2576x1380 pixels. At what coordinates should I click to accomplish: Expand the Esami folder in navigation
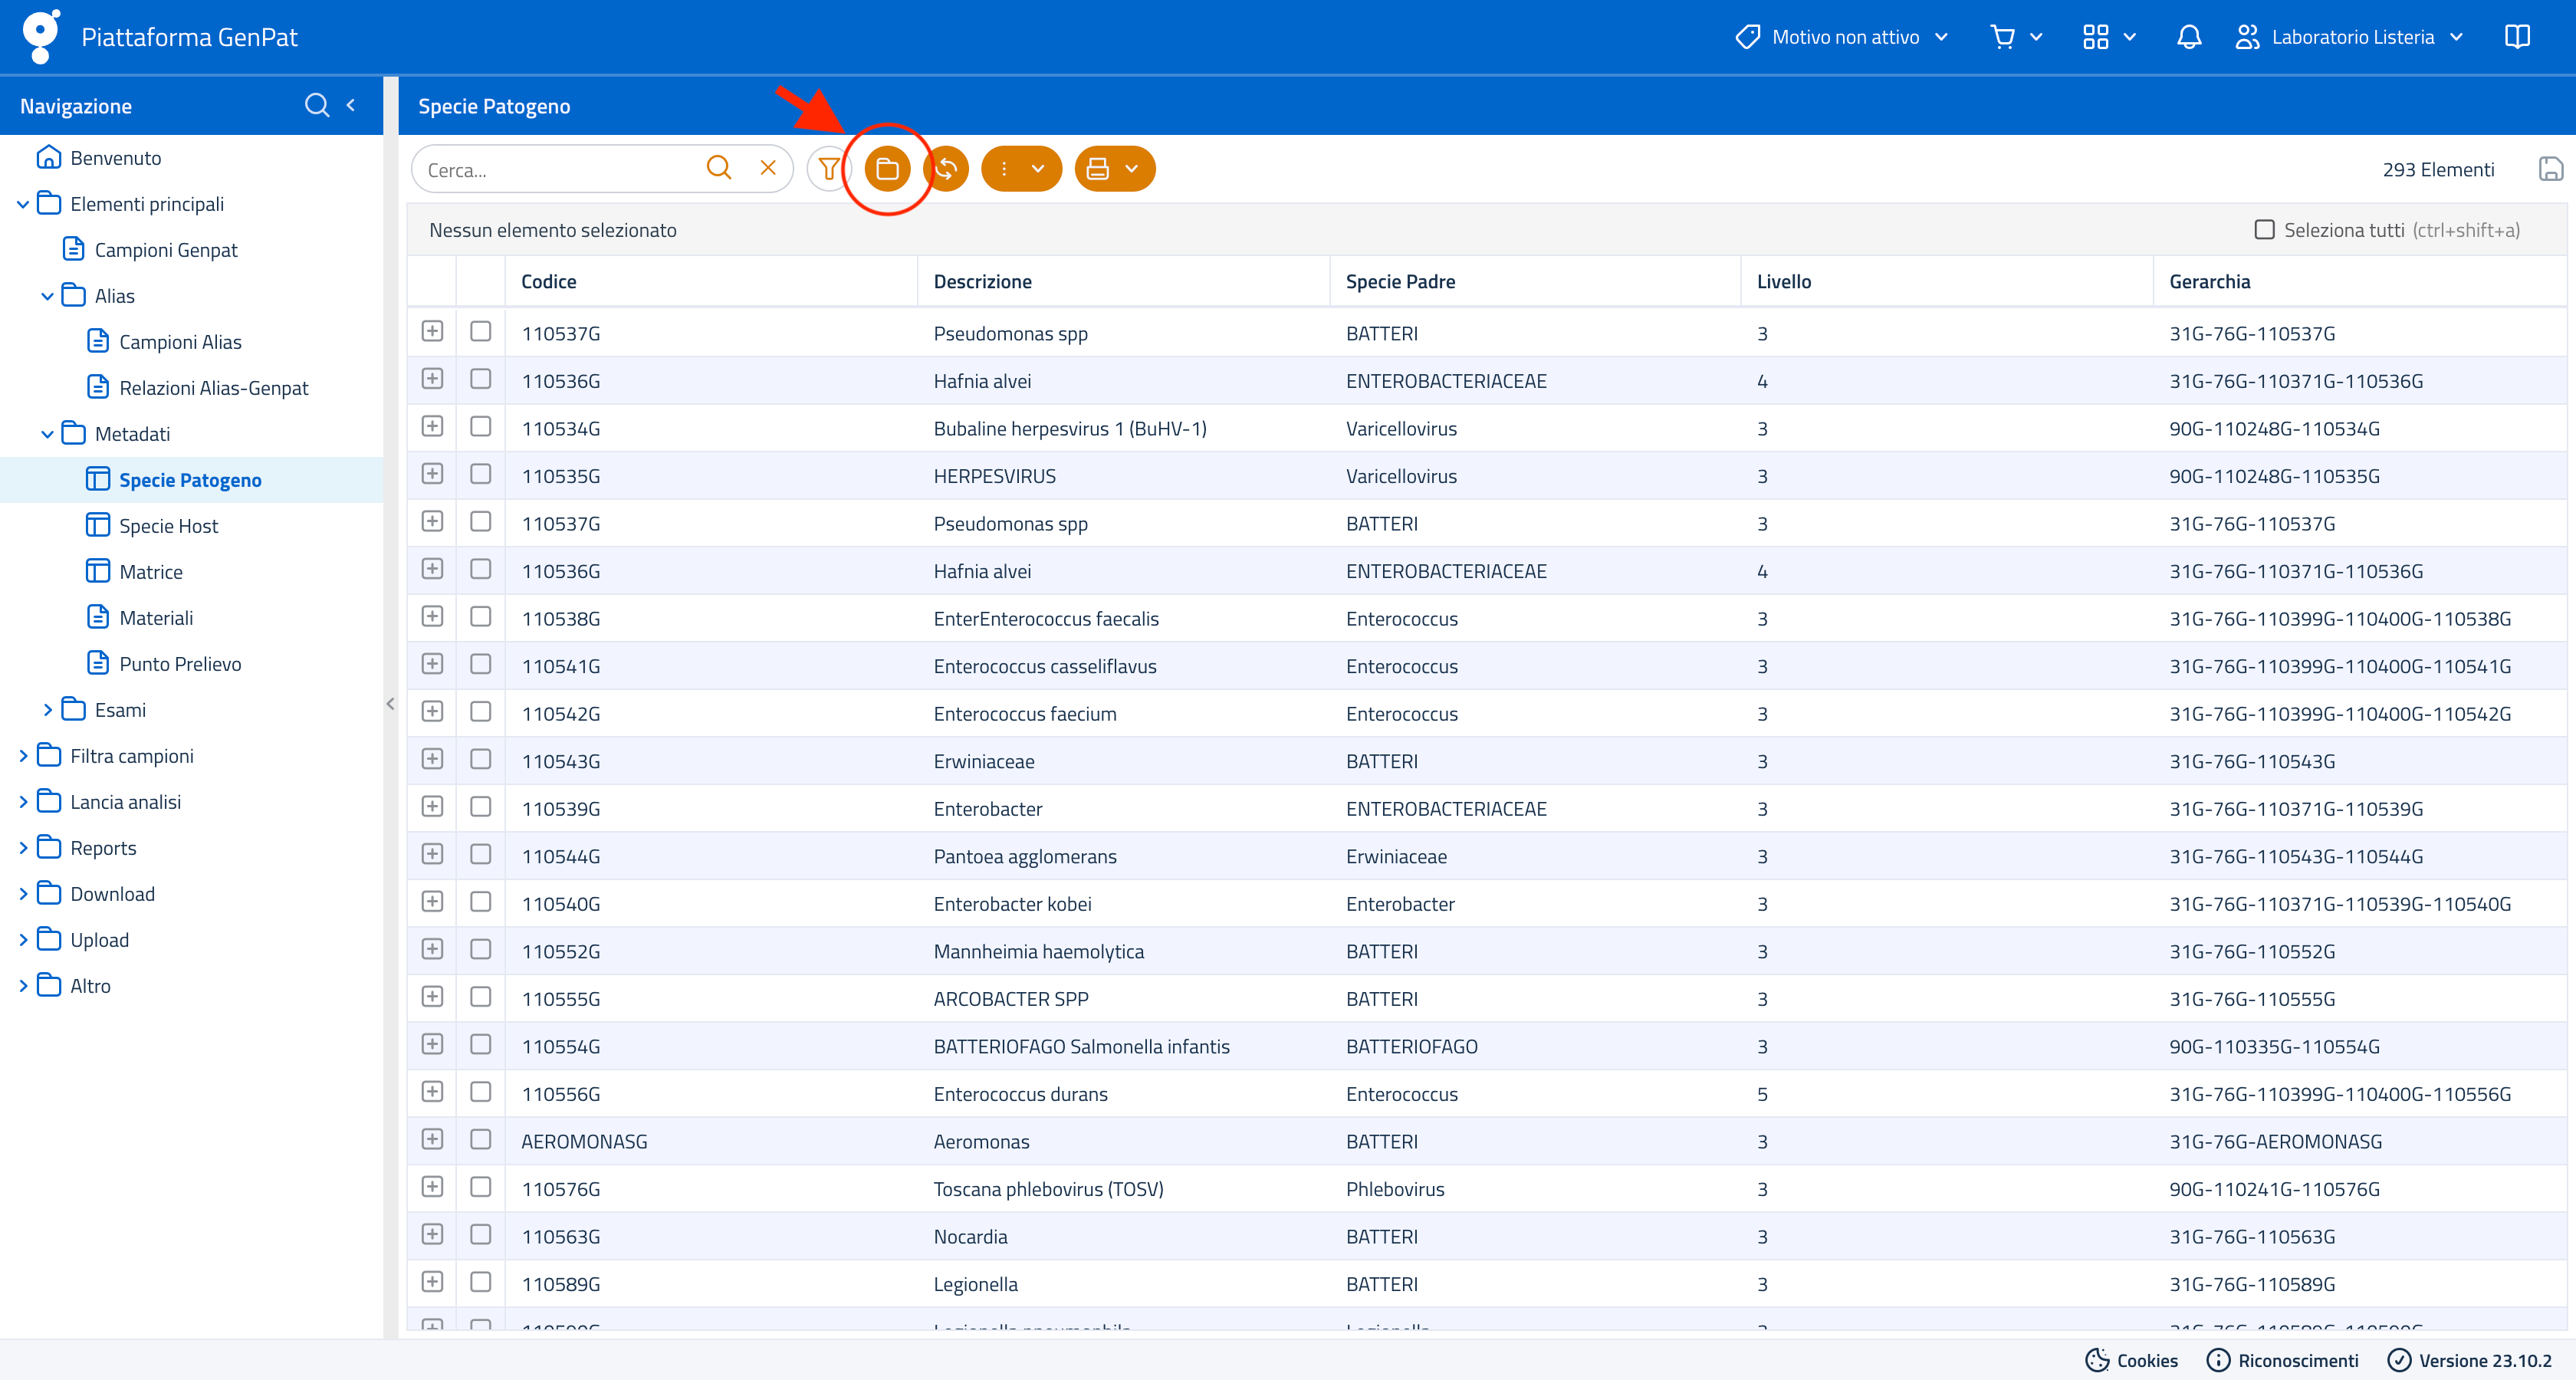point(47,710)
